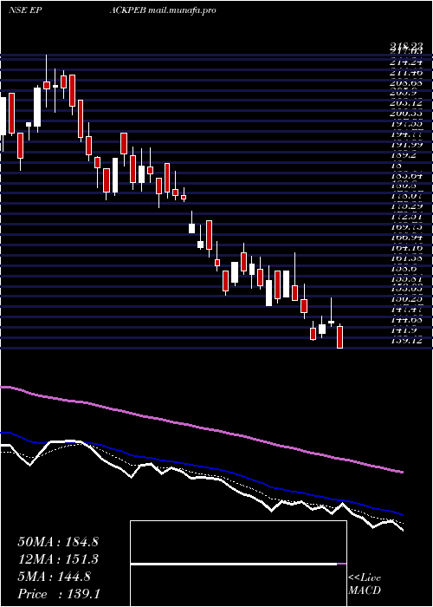Click the 191.99 price axis label
This screenshot has height=607, width=433.
point(406,145)
